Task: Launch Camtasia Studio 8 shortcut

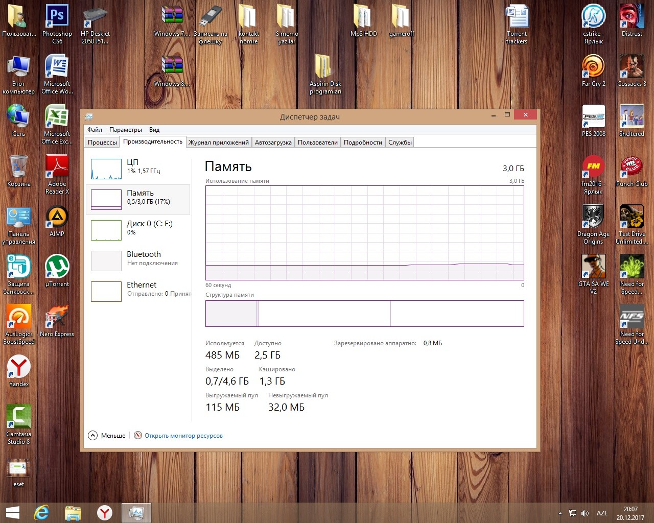Action: 18,425
